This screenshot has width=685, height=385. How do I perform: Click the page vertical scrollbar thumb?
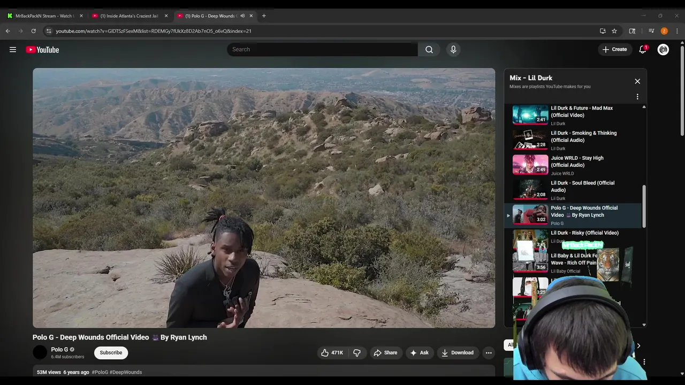(x=682, y=91)
